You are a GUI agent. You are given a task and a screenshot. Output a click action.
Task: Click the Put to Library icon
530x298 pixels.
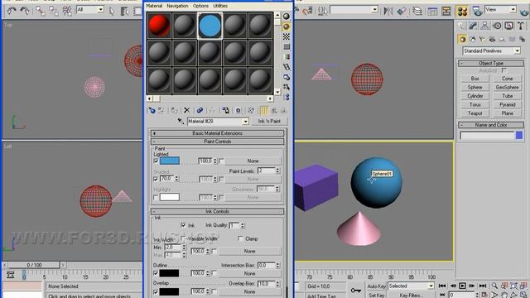pos(225,110)
